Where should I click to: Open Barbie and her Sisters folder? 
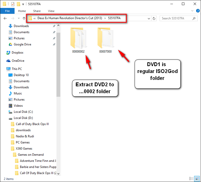pyautogui.click(x=38, y=167)
